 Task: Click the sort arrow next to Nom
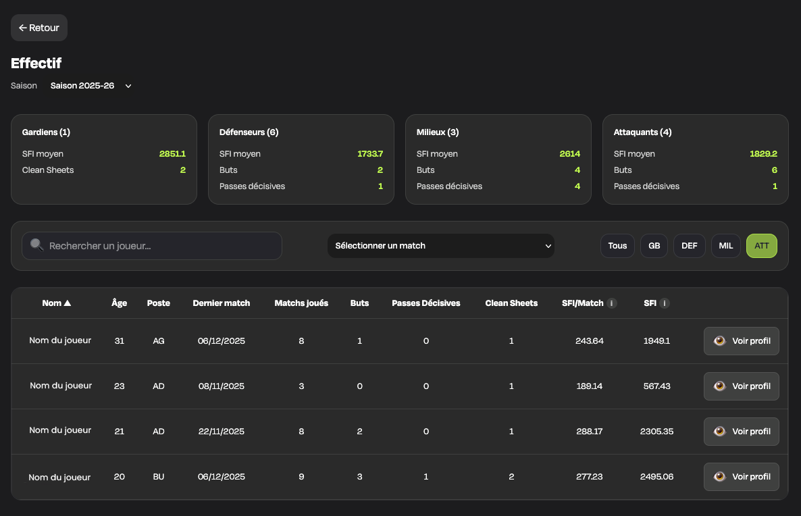67,303
